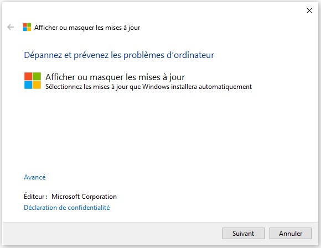Click the word Windows in the description line

point(156,87)
